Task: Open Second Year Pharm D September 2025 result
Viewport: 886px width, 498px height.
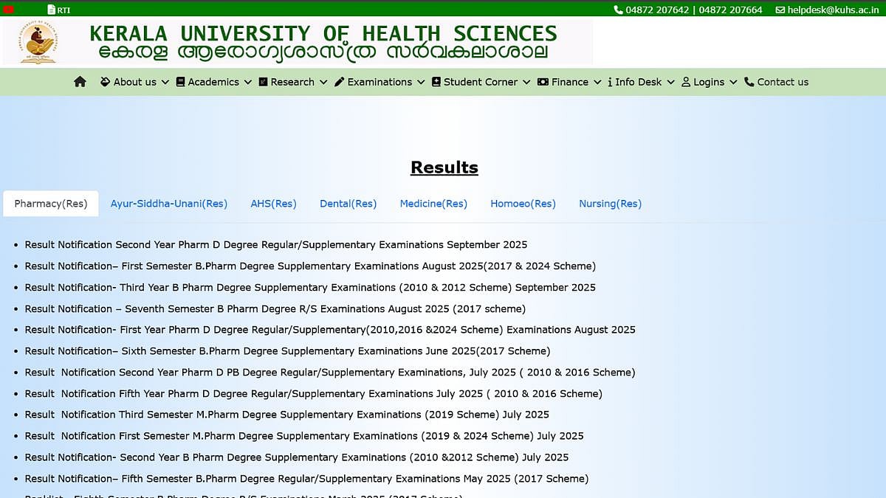Action: coord(276,244)
